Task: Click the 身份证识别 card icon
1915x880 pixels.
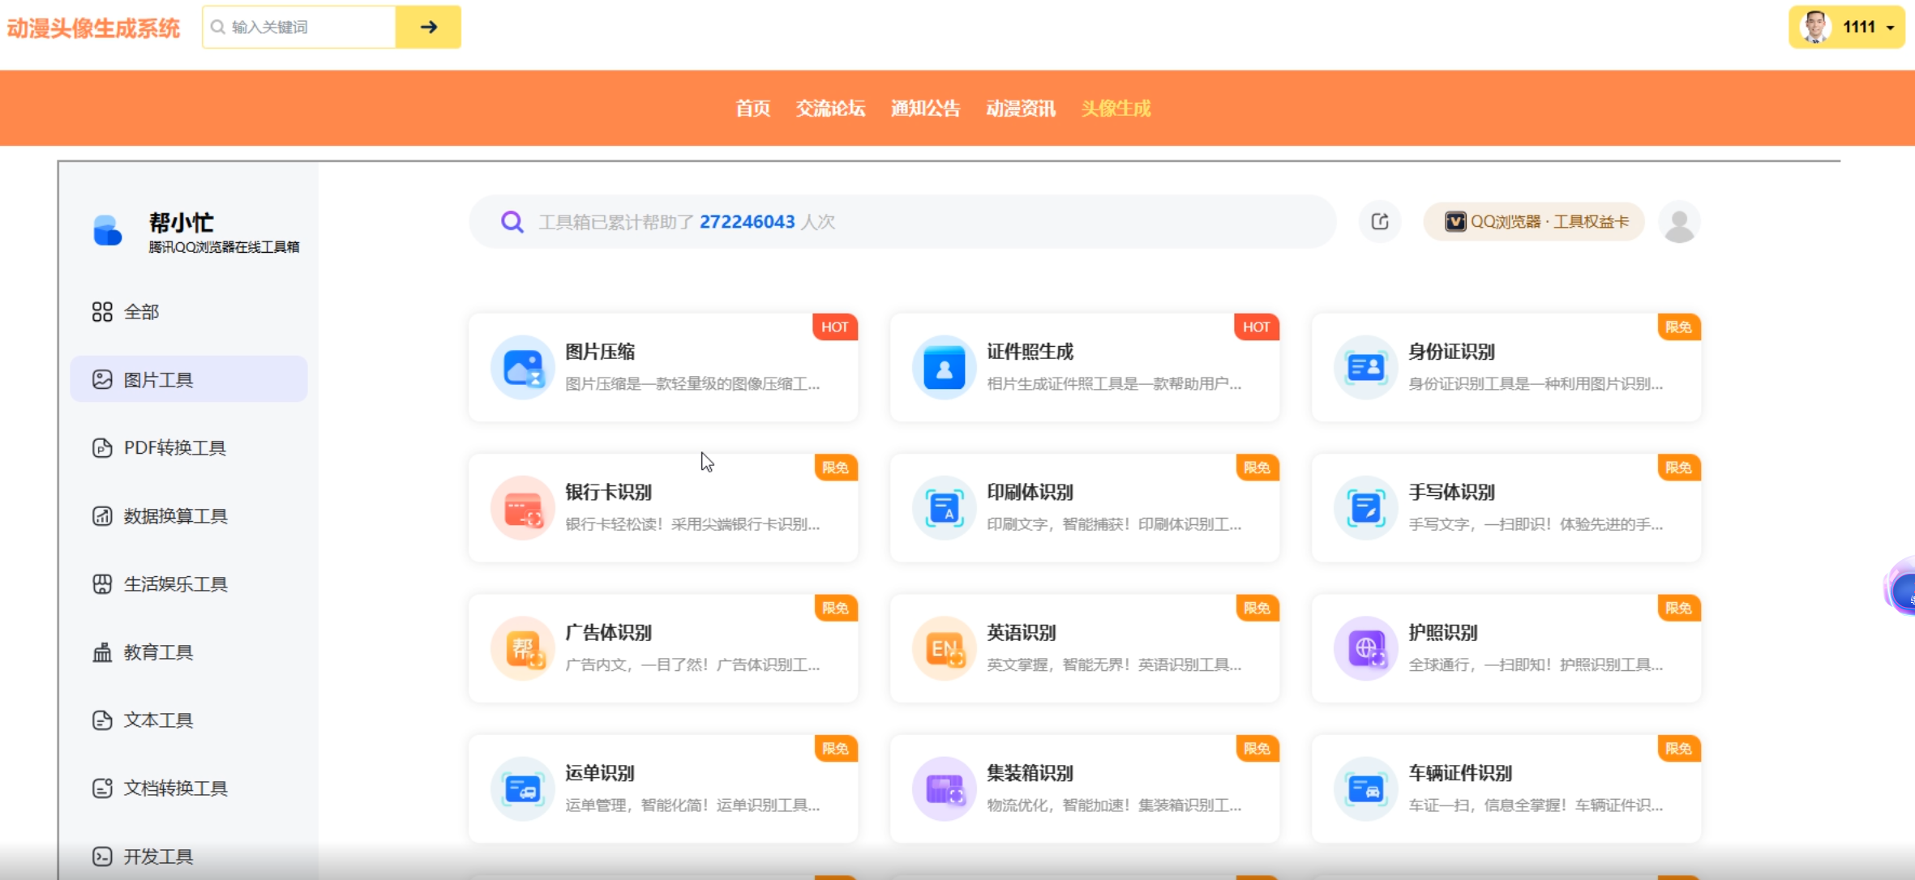Action: click(1365, 368)
